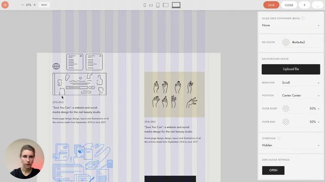Viewport: 325px width, 182px height.
Task: Save the Zero Block changes
Action: (x=271, y=5)
